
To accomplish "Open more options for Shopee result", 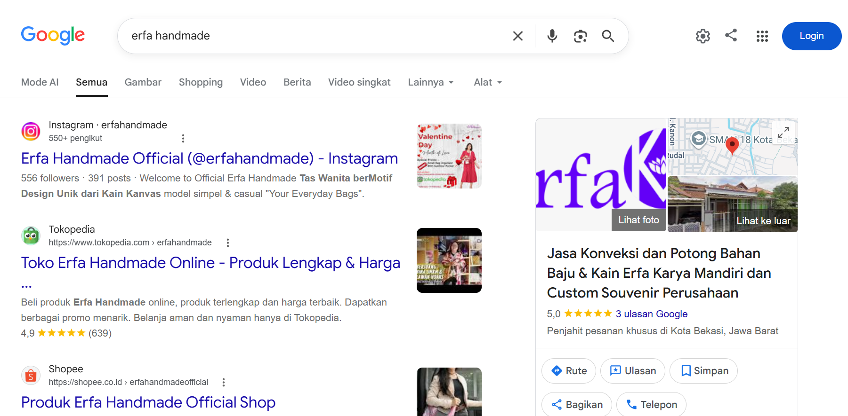I will pos(224,382).
